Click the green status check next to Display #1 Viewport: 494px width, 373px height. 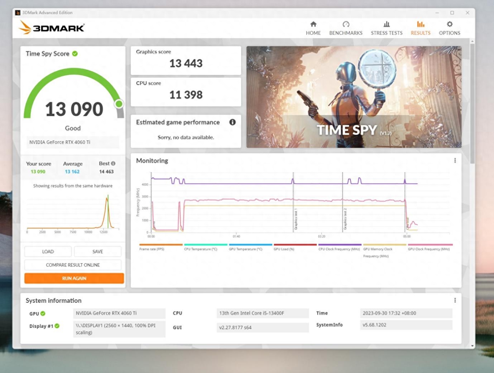(x=57, y=326)
